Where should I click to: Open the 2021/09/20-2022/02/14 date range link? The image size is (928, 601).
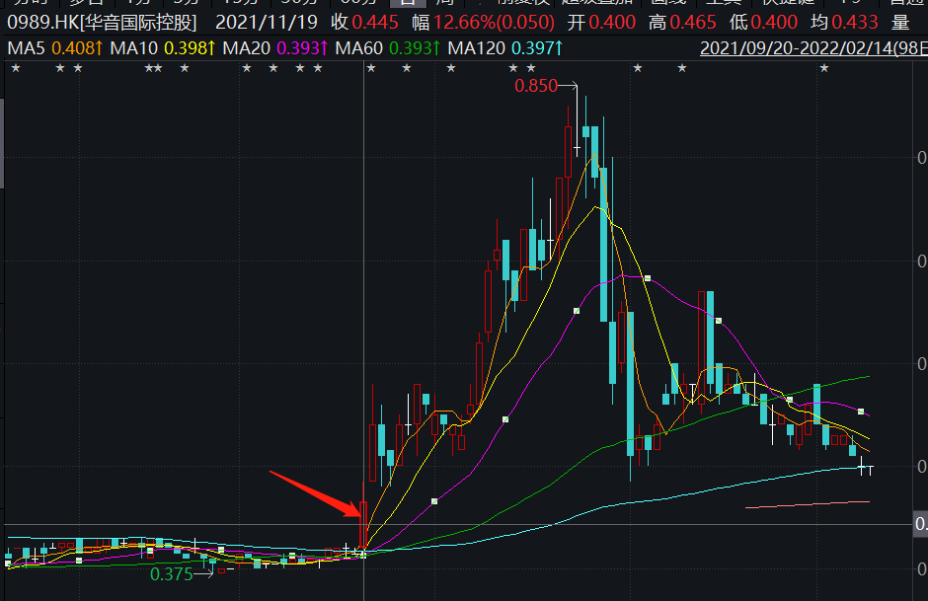point(813,48)
